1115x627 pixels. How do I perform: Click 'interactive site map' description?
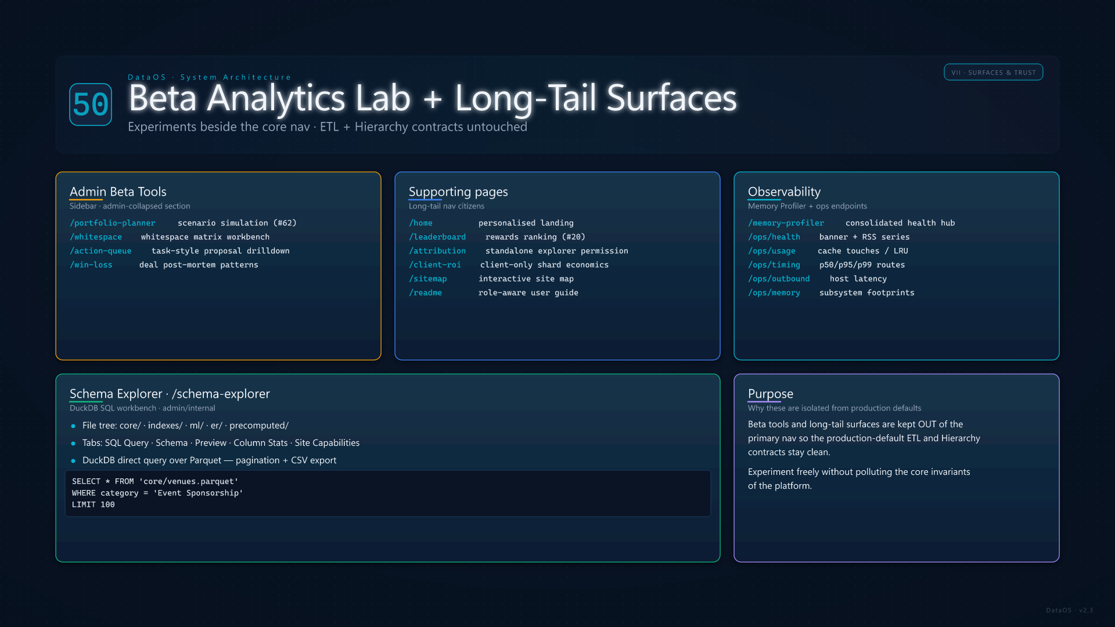526,279
